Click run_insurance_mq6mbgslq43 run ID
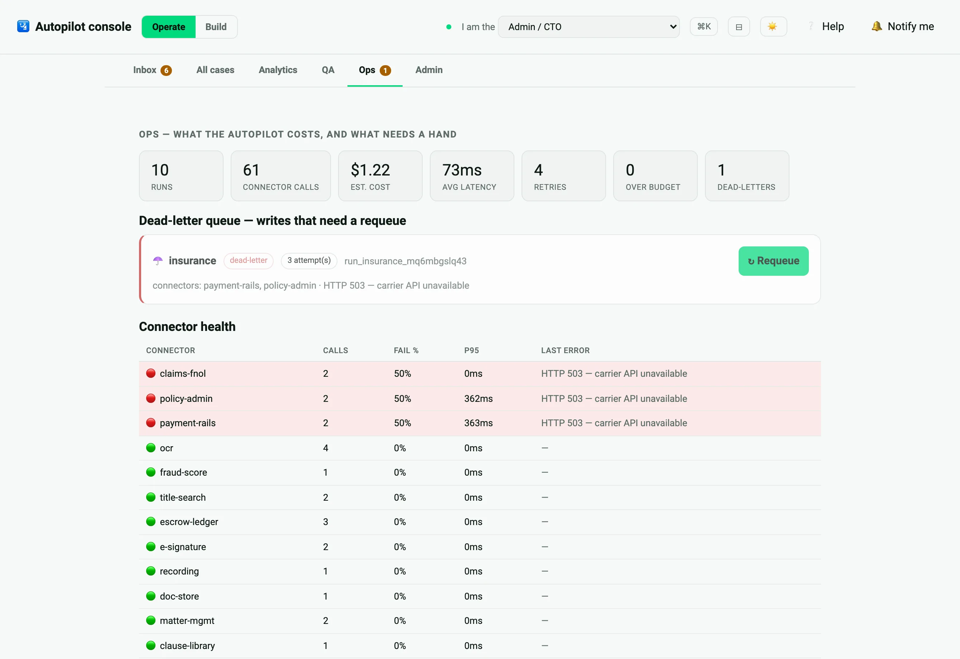 405,261
